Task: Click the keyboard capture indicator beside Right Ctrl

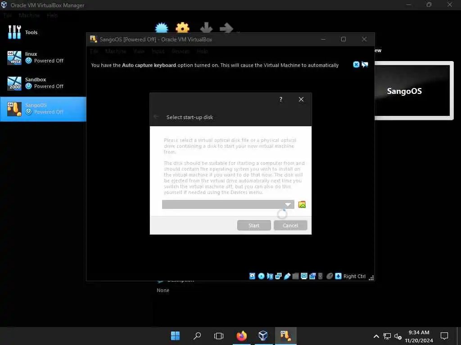Action: click(x=339, y=276)
